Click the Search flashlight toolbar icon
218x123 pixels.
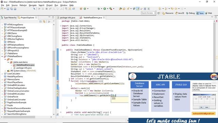(128, 9)
